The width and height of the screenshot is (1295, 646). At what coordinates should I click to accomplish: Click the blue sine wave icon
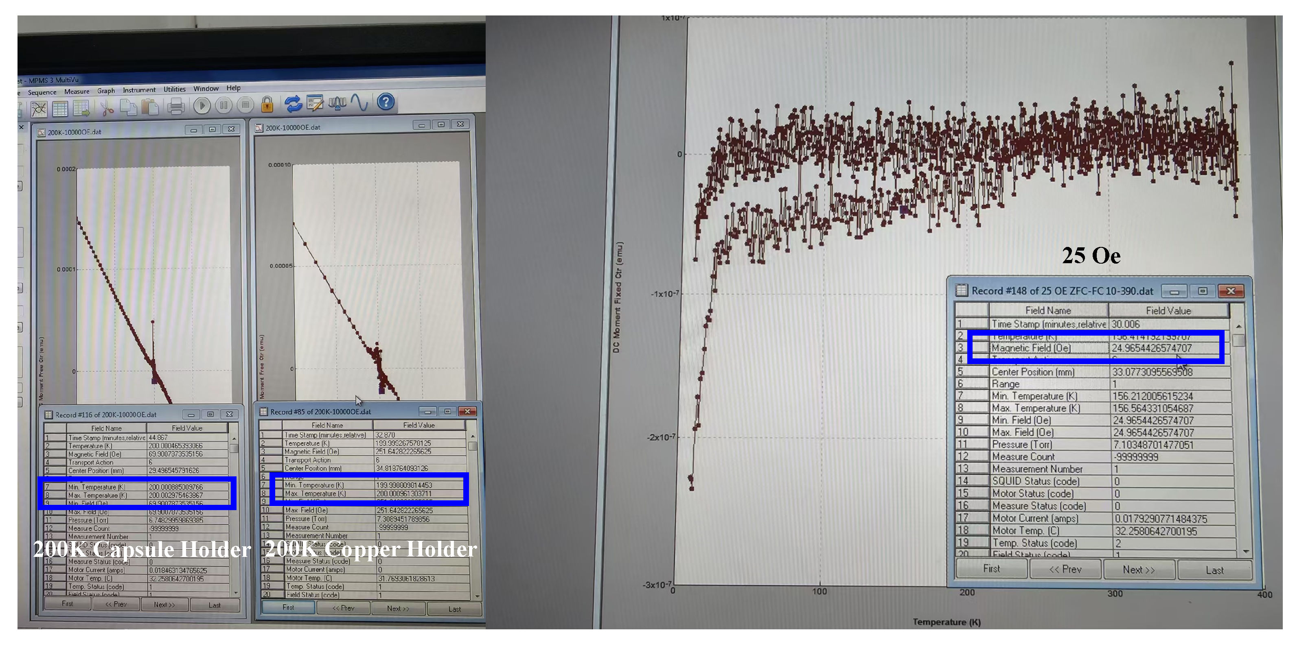click(359, 103)
